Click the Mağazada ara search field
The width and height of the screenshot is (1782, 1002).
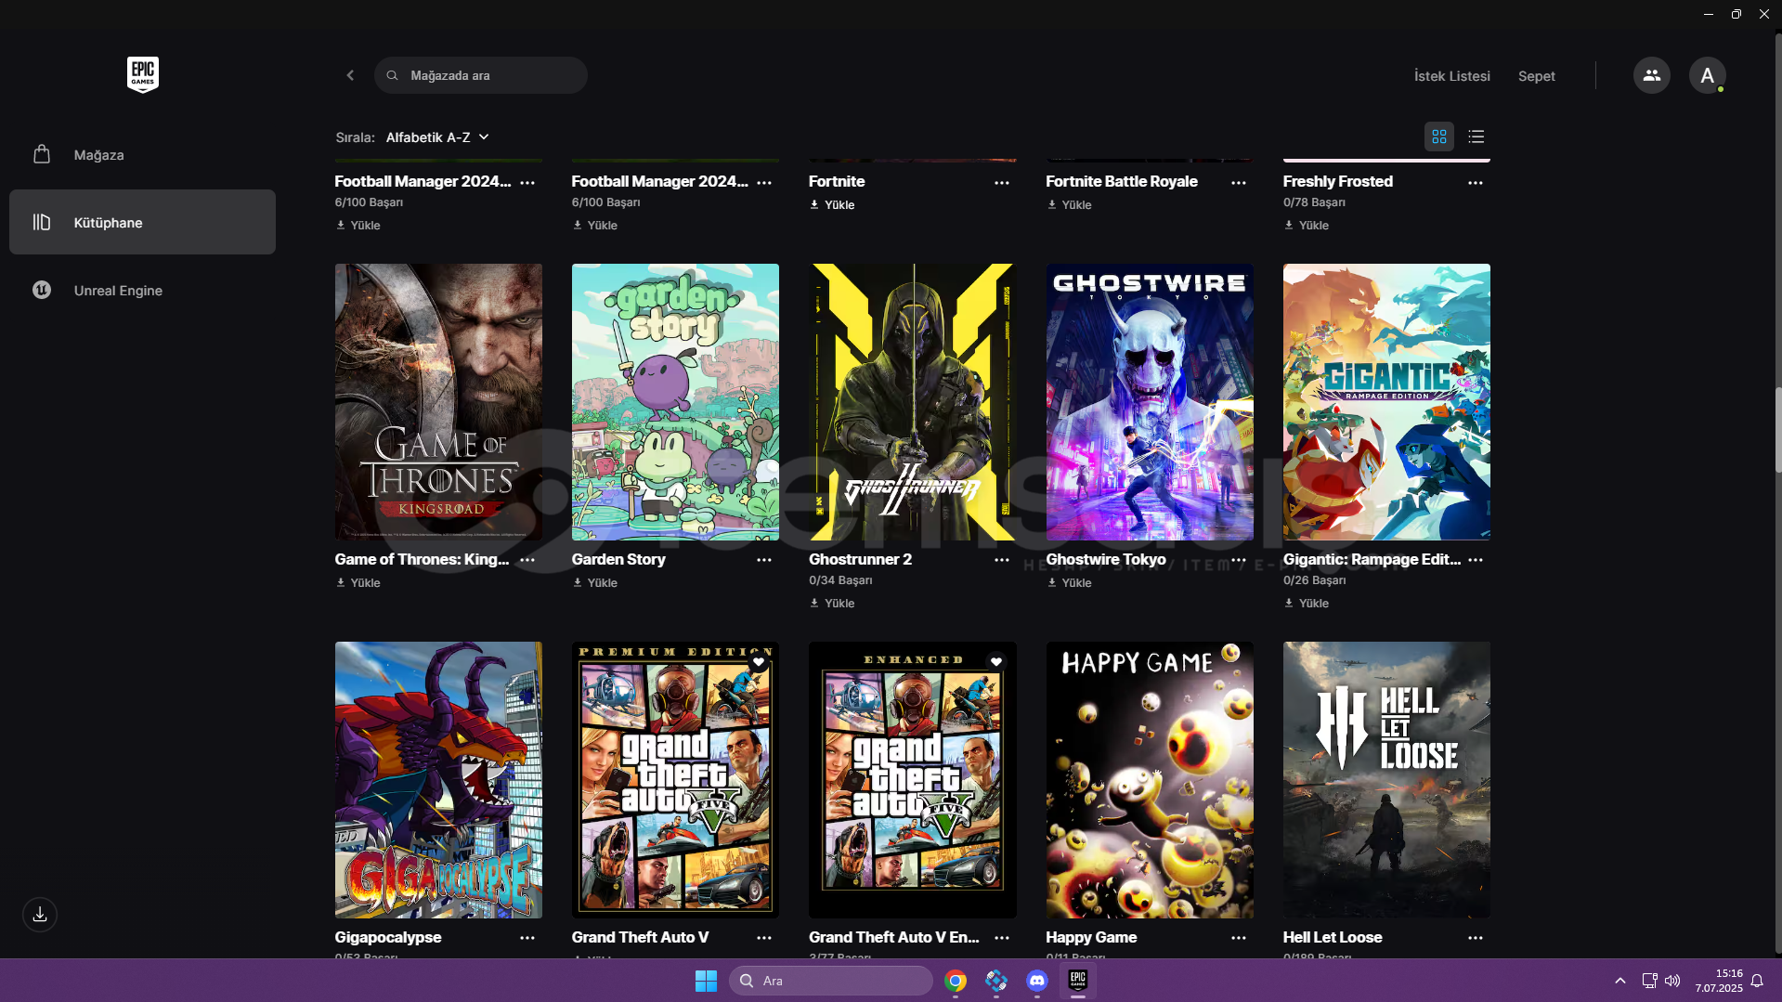point(481,75)
